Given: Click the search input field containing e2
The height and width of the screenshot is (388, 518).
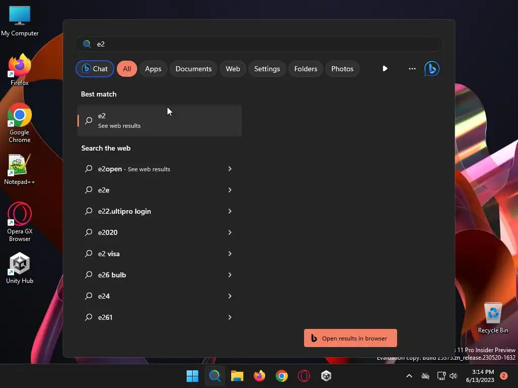Looking at the screenshot, I should pyautogui.click(x=259, y=44).
